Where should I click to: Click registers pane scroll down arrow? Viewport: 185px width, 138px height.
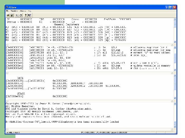click(175, 42)
